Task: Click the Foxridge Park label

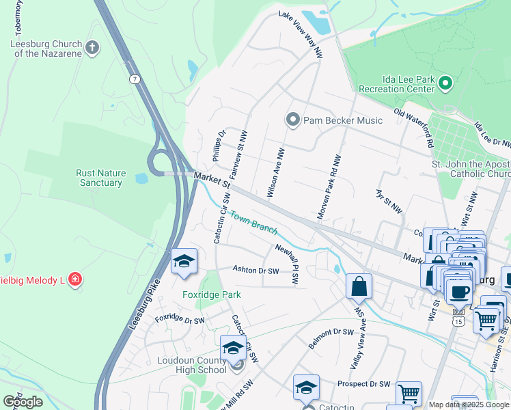Action: pos(212,295)
